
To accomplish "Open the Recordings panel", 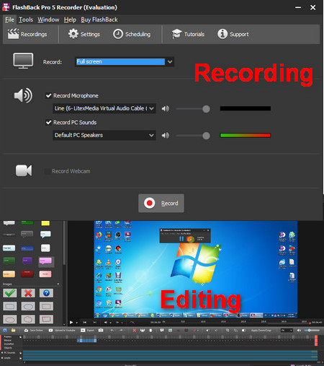I will click(27, 34).
